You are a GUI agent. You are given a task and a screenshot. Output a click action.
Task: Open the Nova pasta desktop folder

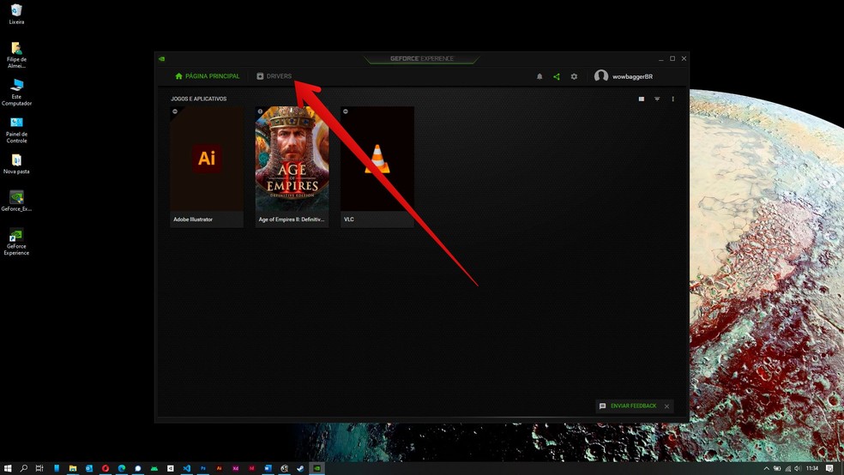point(16,164)
